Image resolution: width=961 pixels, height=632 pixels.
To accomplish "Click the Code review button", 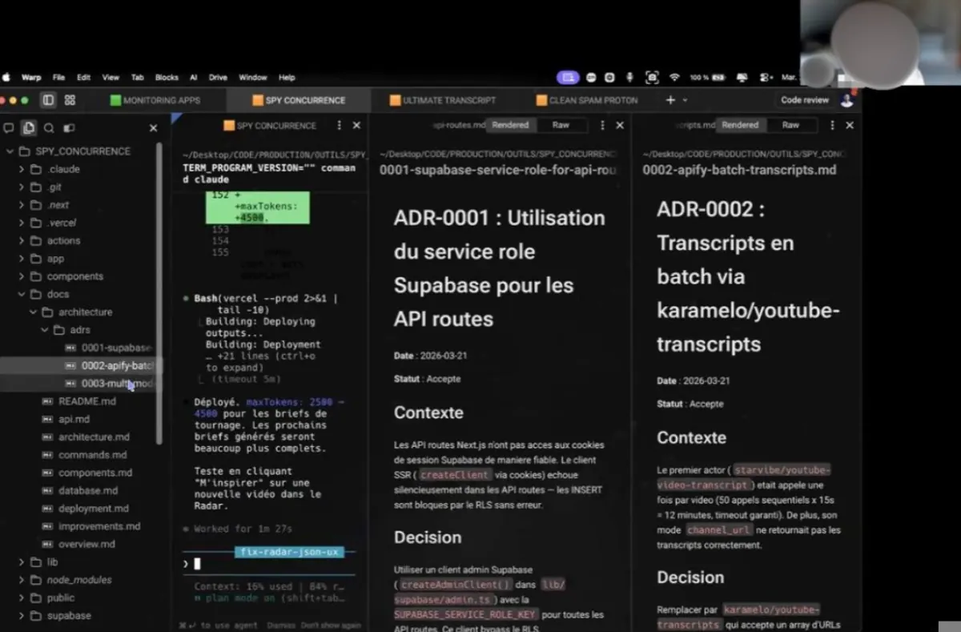I will pos(805,100).
